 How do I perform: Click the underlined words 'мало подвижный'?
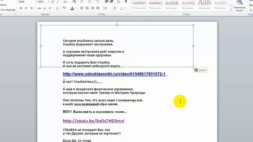click(x=86, y=104)
